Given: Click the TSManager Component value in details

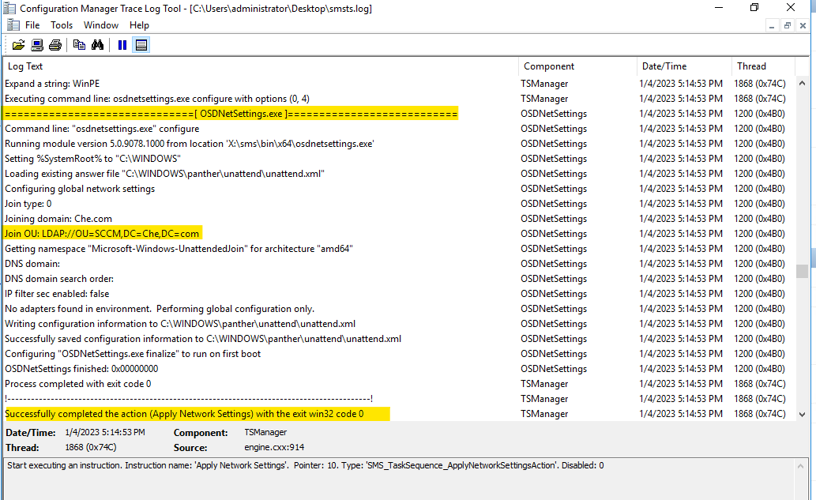Looking at the screenshot, I should 265,432.
